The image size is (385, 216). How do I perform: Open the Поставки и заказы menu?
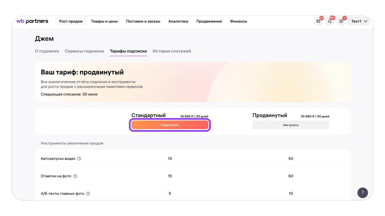(x=143, y=21)
